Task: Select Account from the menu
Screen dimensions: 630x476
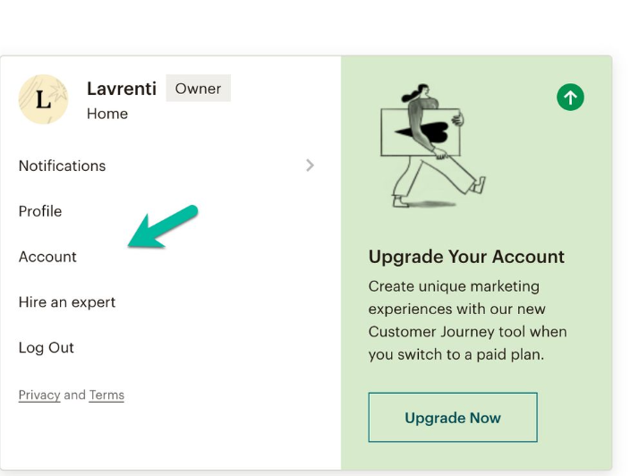Action: click(x=47, y=257)
